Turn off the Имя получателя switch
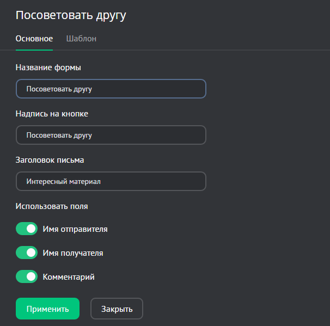 (x=26, y=253)
